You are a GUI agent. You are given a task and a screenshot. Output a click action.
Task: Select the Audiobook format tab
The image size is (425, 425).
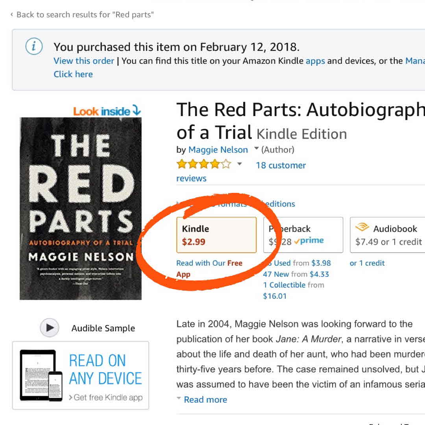click(x=388, y=235)
